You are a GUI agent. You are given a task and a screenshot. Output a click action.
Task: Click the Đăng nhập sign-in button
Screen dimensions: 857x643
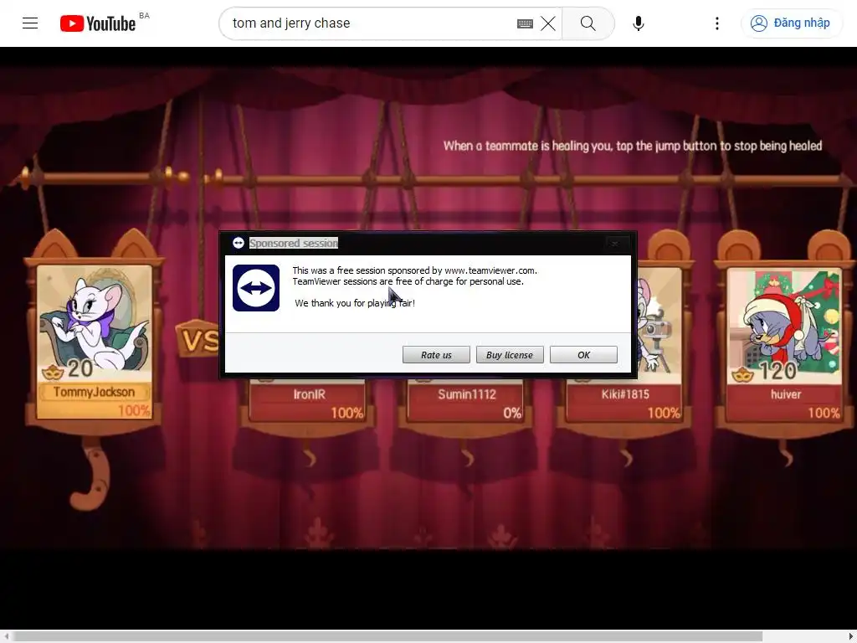coord(791,23)
